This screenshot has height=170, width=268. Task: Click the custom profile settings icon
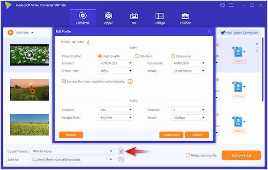[x=121, y=151]
